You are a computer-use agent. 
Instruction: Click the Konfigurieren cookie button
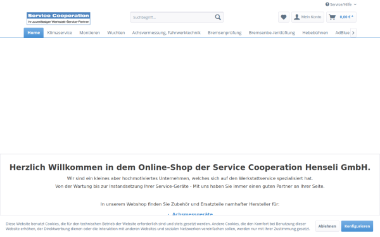(x=357, y=226)
